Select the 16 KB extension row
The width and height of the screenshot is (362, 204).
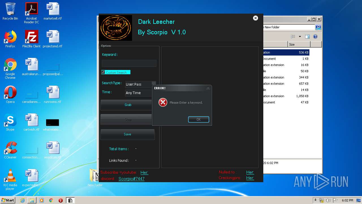[x=286, y=65]
